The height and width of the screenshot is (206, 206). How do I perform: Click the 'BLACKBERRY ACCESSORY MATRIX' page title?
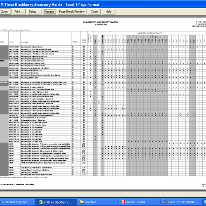101,22
